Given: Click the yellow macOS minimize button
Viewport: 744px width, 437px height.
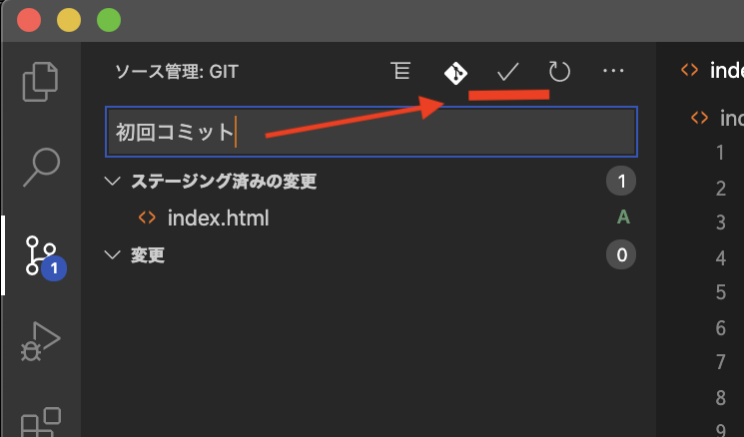Looking at the screenshot, I should [x=69, y=20].
